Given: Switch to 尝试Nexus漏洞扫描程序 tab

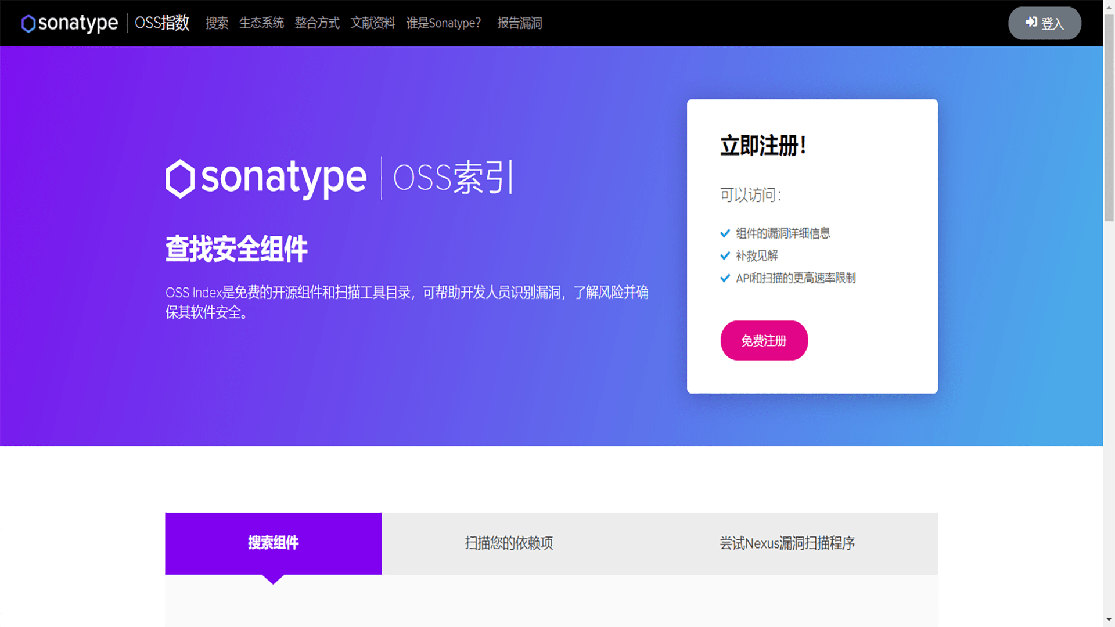Looking at the screenshot, I should pyautogui.click(x=787, y=543).
